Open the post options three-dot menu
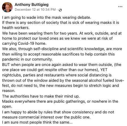Image resolution: width=127 pixels, height=126 pixels. coord(120,7)
